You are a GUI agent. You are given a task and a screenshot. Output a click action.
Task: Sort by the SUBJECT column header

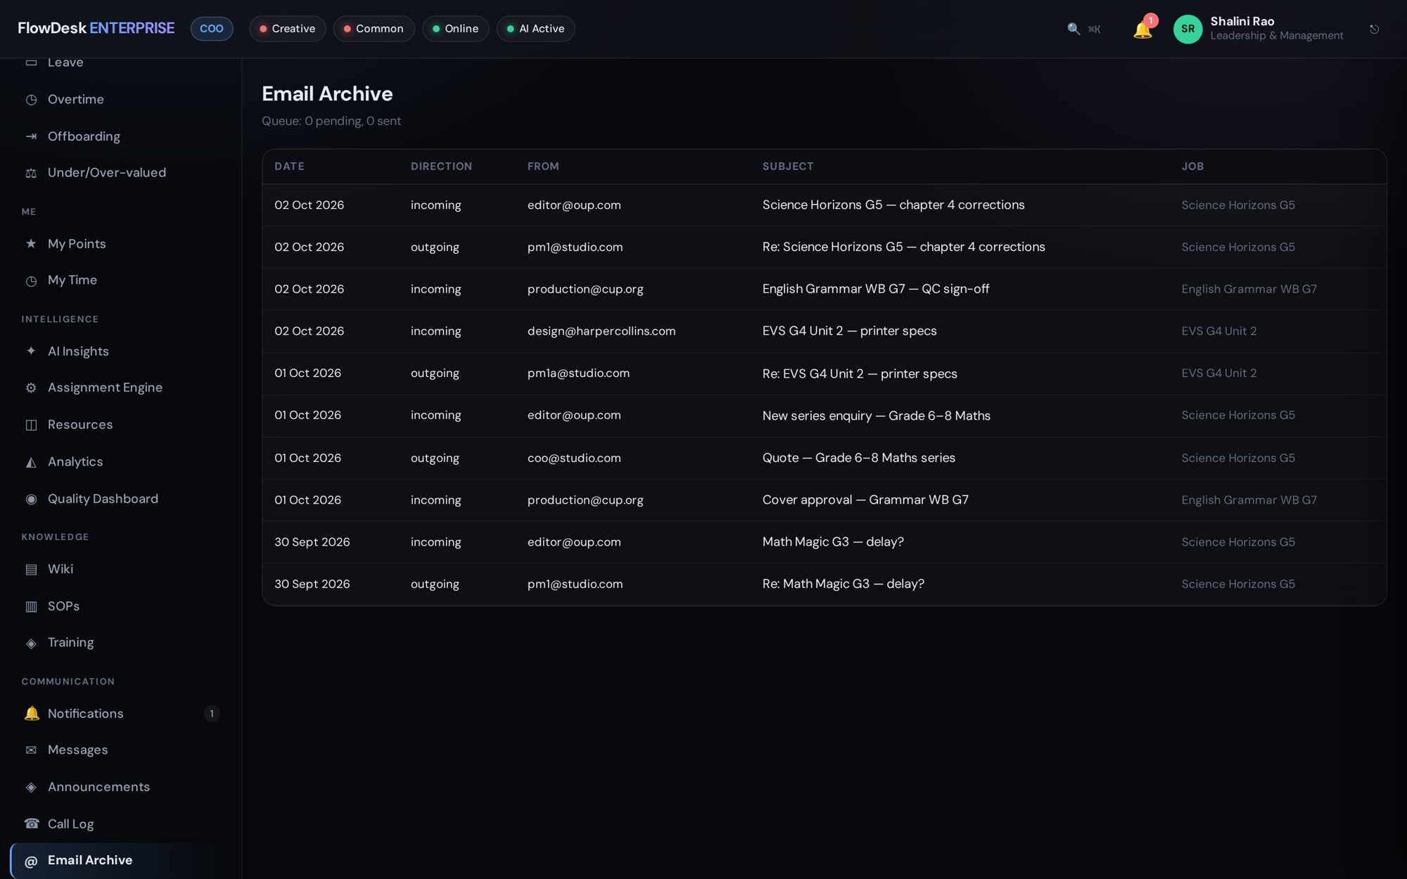[x=788, y=167]
